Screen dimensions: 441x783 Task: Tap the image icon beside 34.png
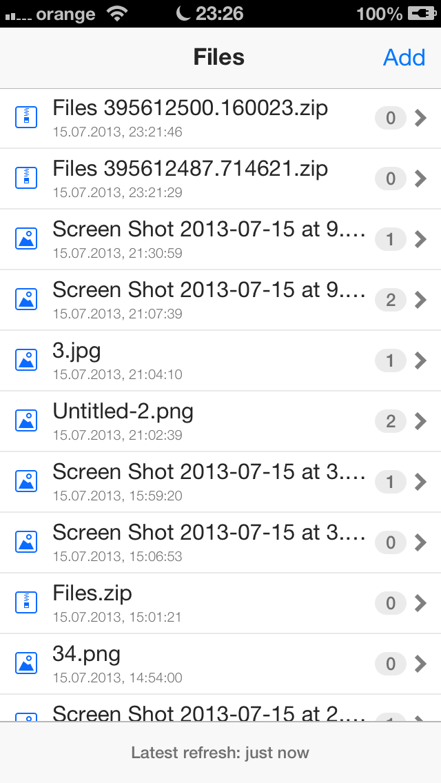point(26,664)
